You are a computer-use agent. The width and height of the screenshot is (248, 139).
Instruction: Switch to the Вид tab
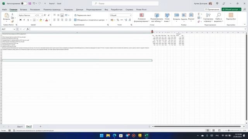pyautogui.click(x=106, y=10)
